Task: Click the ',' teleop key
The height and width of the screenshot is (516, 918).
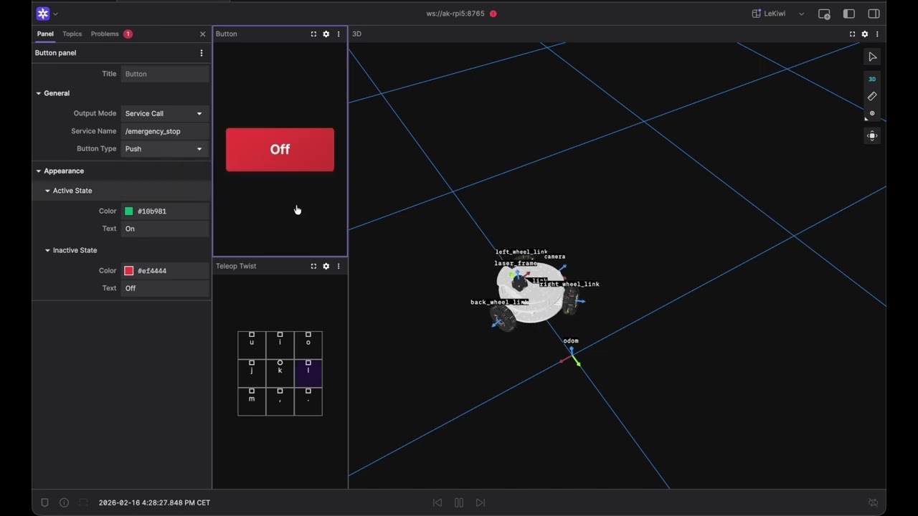Action: tap(280, 401)
